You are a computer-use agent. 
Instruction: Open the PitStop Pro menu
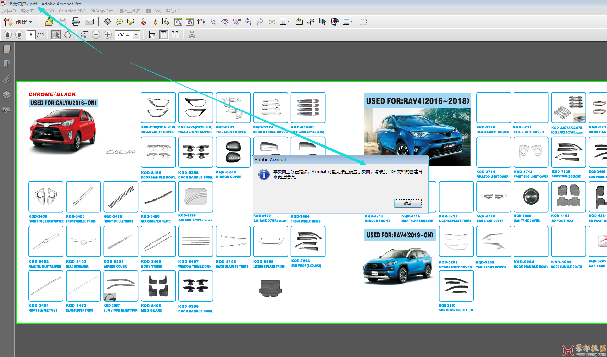point(102,11)
